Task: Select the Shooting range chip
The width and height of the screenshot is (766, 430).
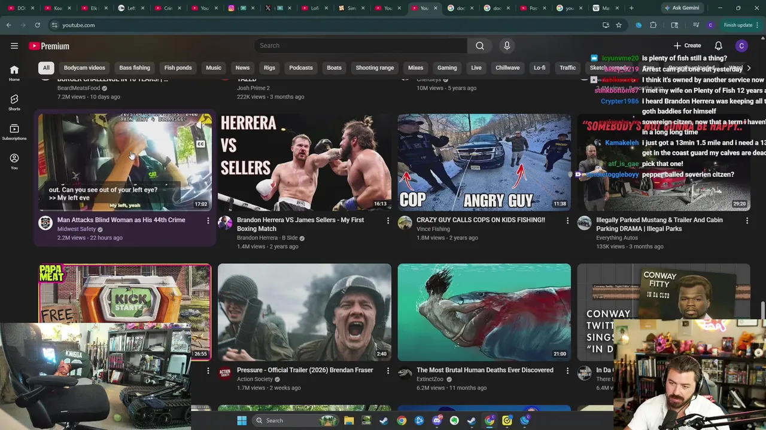Action: 375,68
